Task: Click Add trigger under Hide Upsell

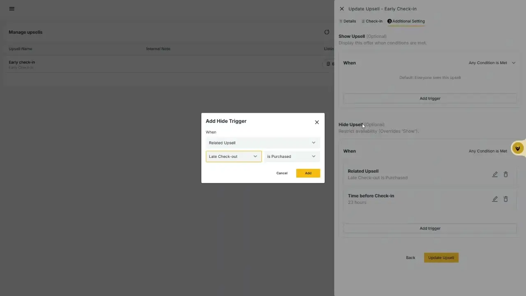Action: pyautogui.click(x=430, y=228)
